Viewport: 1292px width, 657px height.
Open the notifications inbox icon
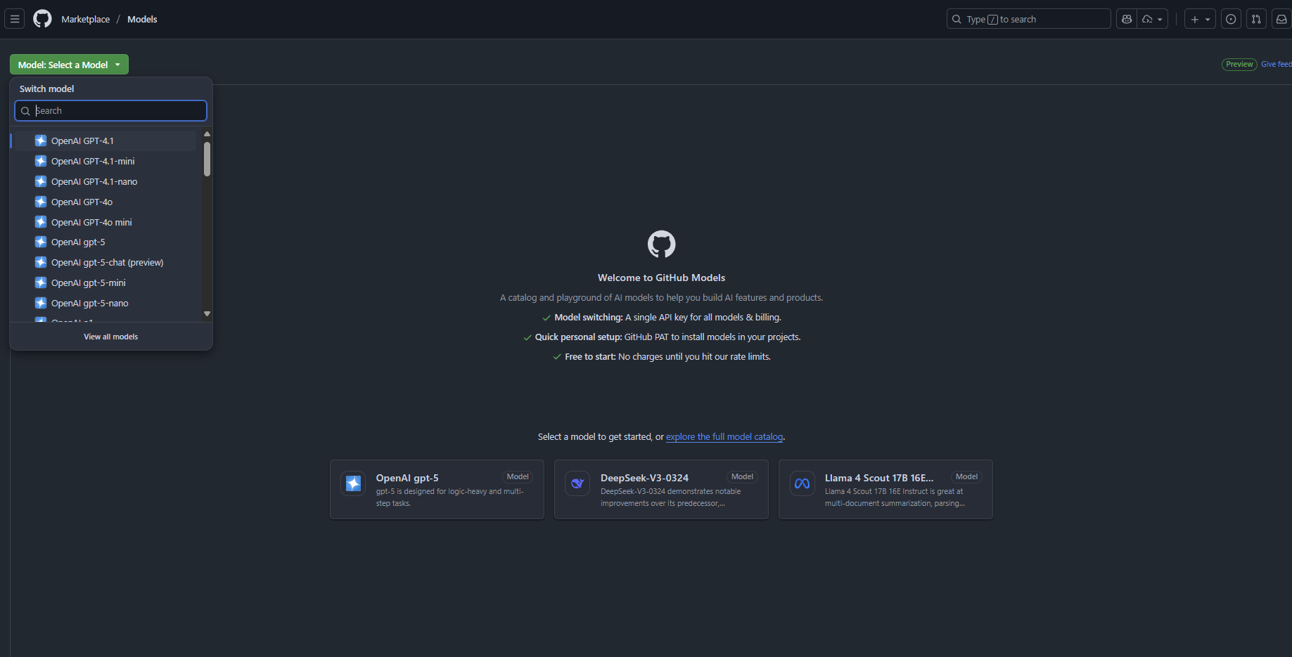pyautogui.click(x=1281, y=19)
